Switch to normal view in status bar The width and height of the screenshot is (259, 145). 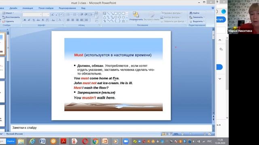pyautogui.click(x=163, y=134)
